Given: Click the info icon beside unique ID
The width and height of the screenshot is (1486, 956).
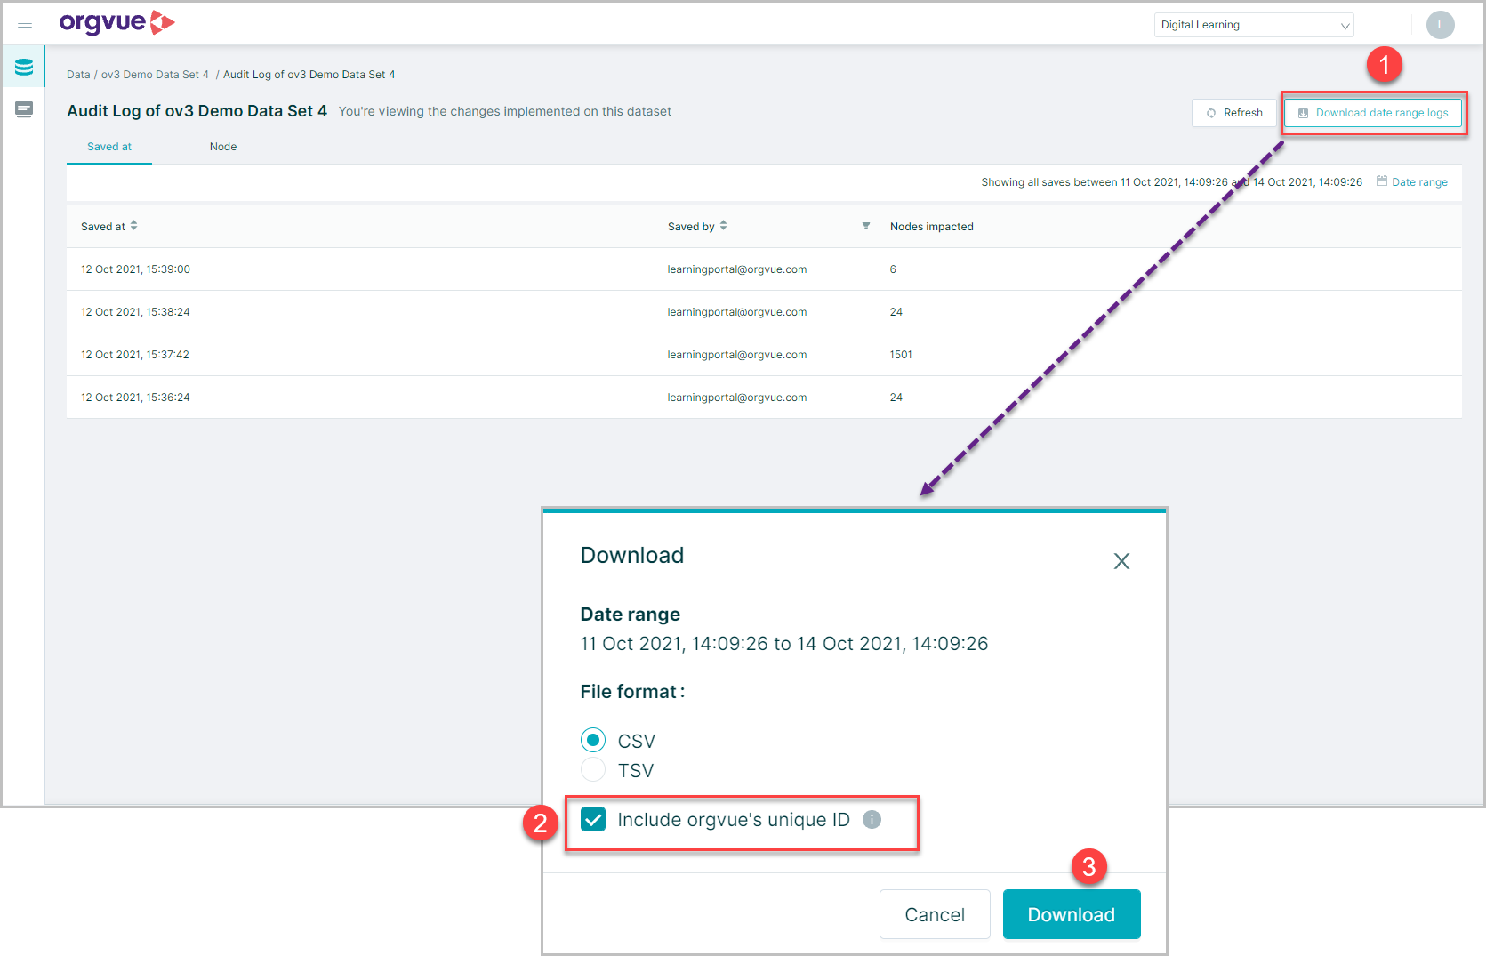Looking at the screenshot, I should point(872,820).
